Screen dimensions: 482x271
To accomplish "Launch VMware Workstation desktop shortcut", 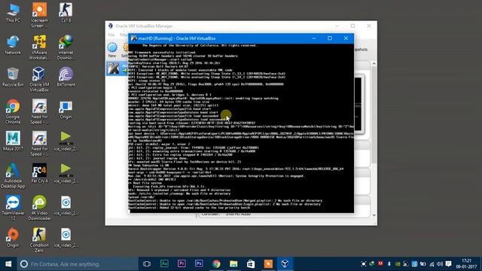I will pyautogui.click(x=39, y=47).
